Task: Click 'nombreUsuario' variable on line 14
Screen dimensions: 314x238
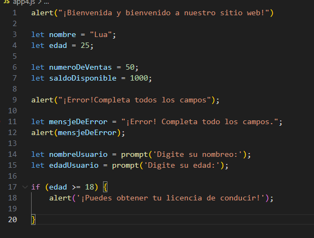Action: point(78,155)
